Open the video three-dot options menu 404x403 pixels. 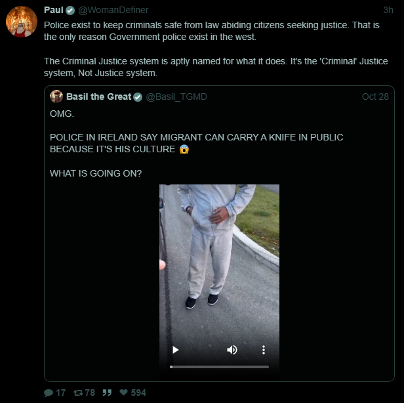[263, 350]
